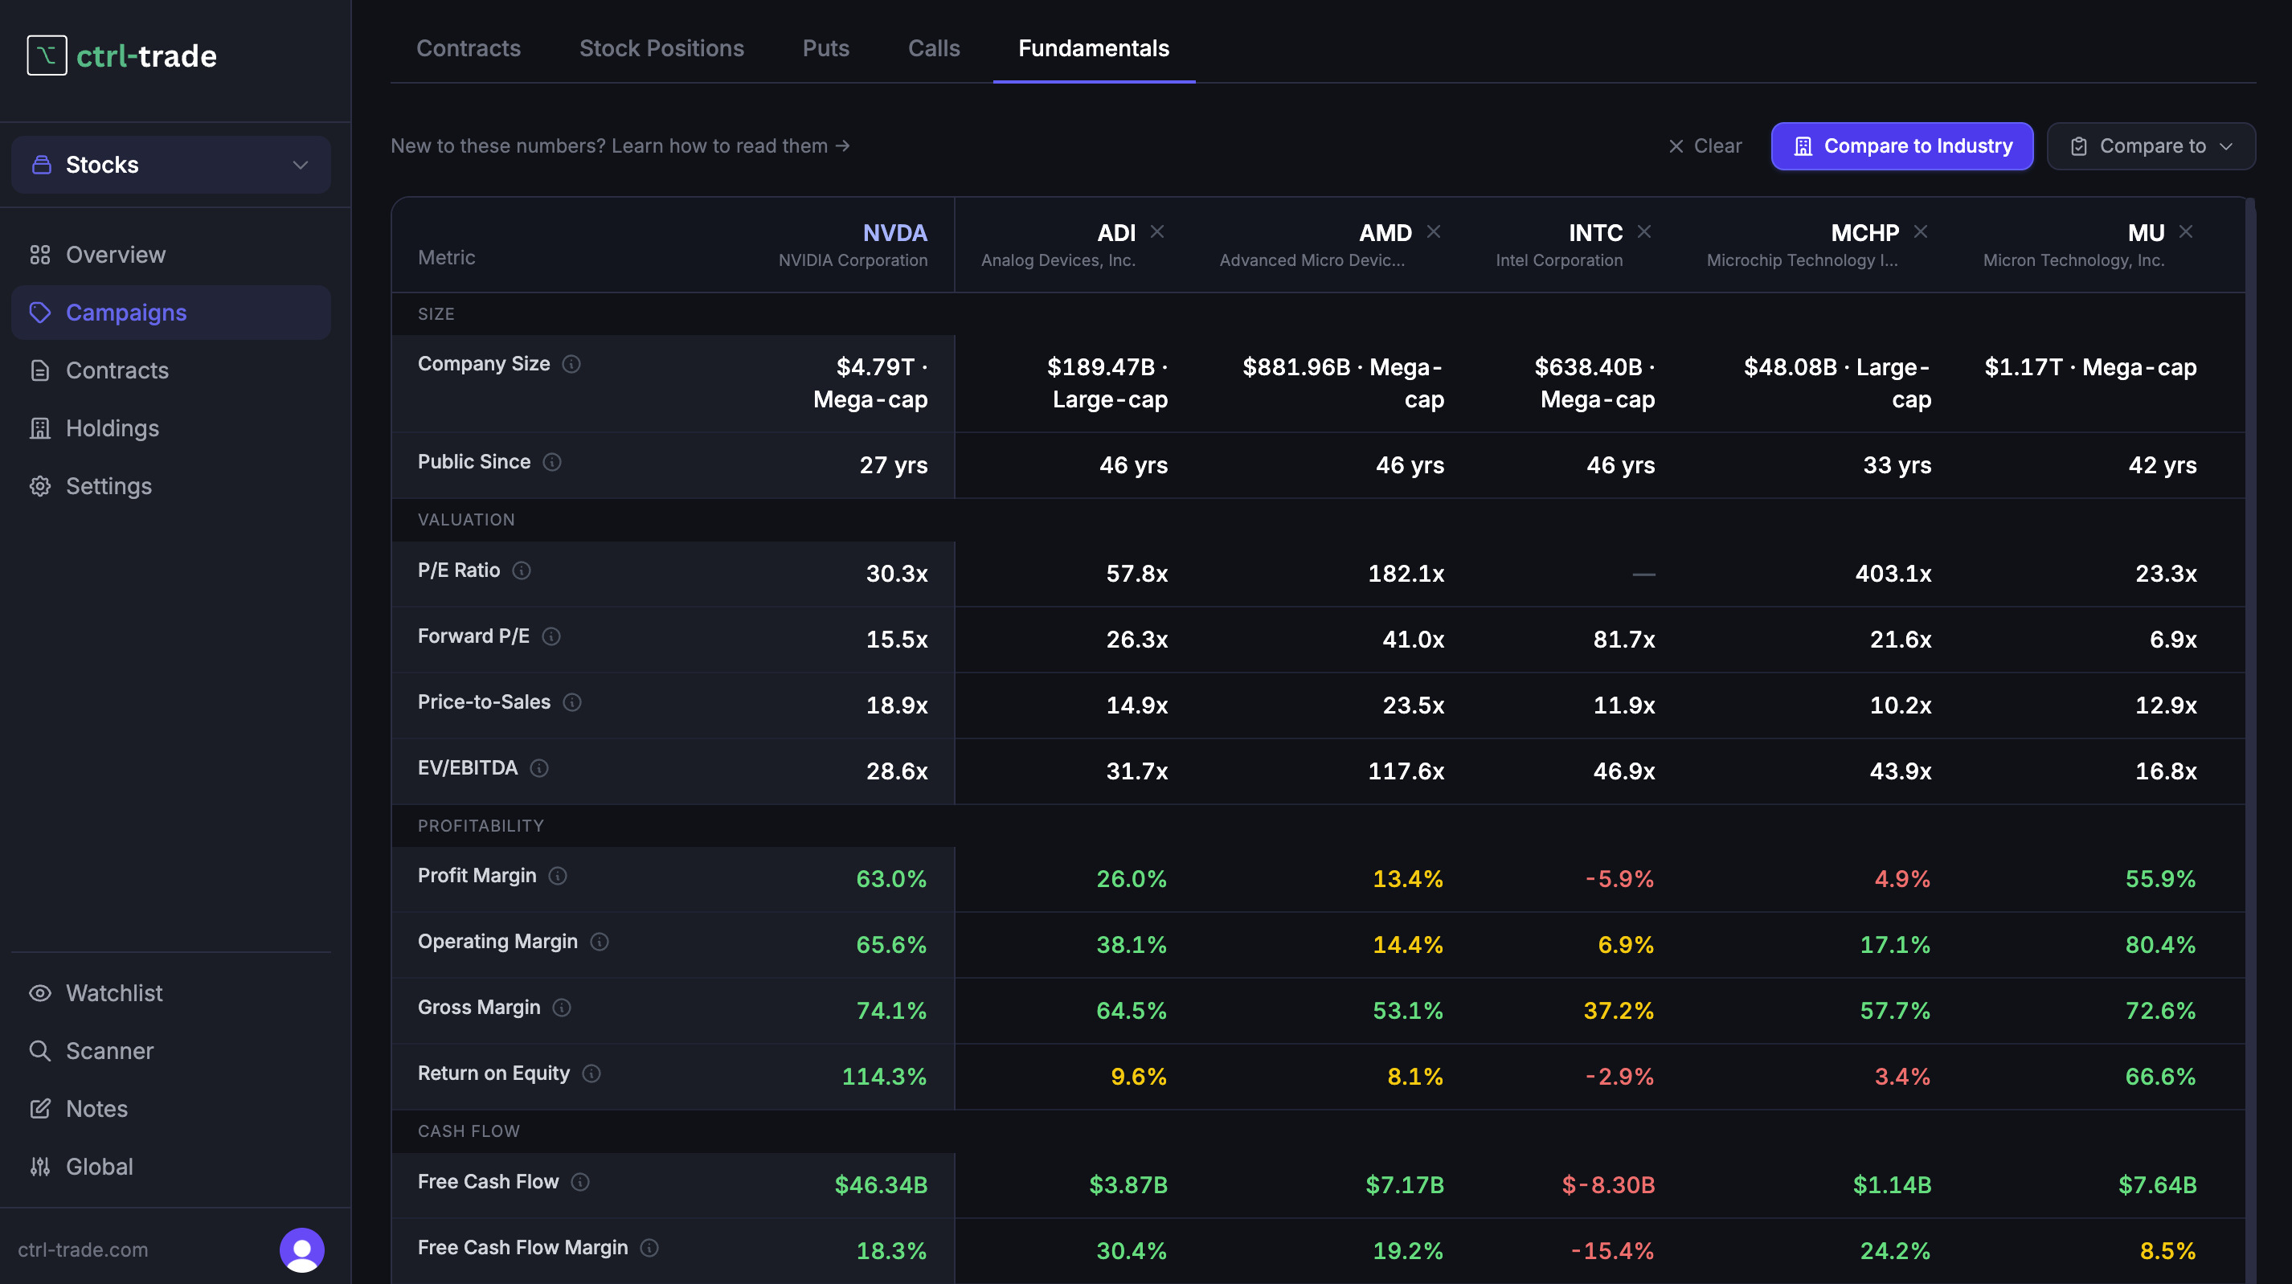This screenshot has height=1284, width=2292.
Task: Click the Notes pencil icon
Action: 40,1109
